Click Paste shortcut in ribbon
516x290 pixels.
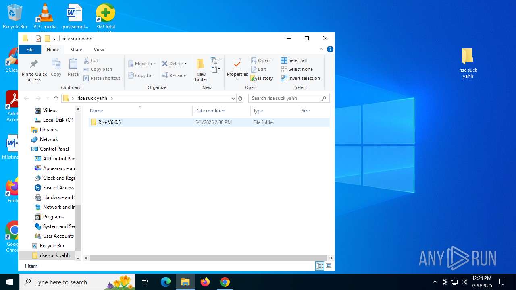tap(102, 78)
